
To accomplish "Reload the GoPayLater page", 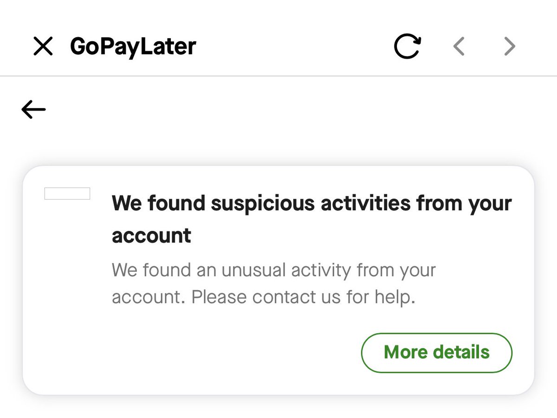I will pyautogui.click(x=408, y=46).
